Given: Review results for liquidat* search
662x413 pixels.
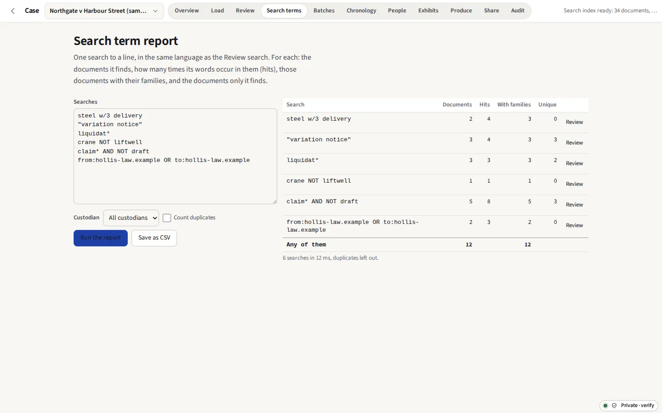Looking at the screenshot, I should coord(574,163).
